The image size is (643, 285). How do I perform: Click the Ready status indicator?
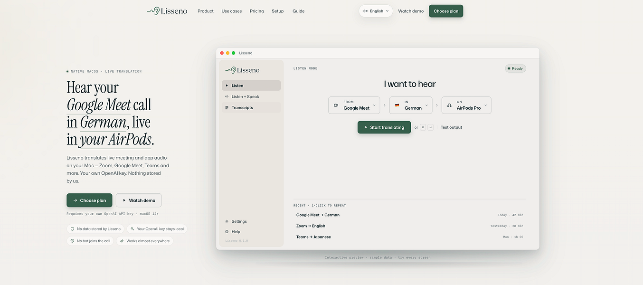(x=515, y=68)
